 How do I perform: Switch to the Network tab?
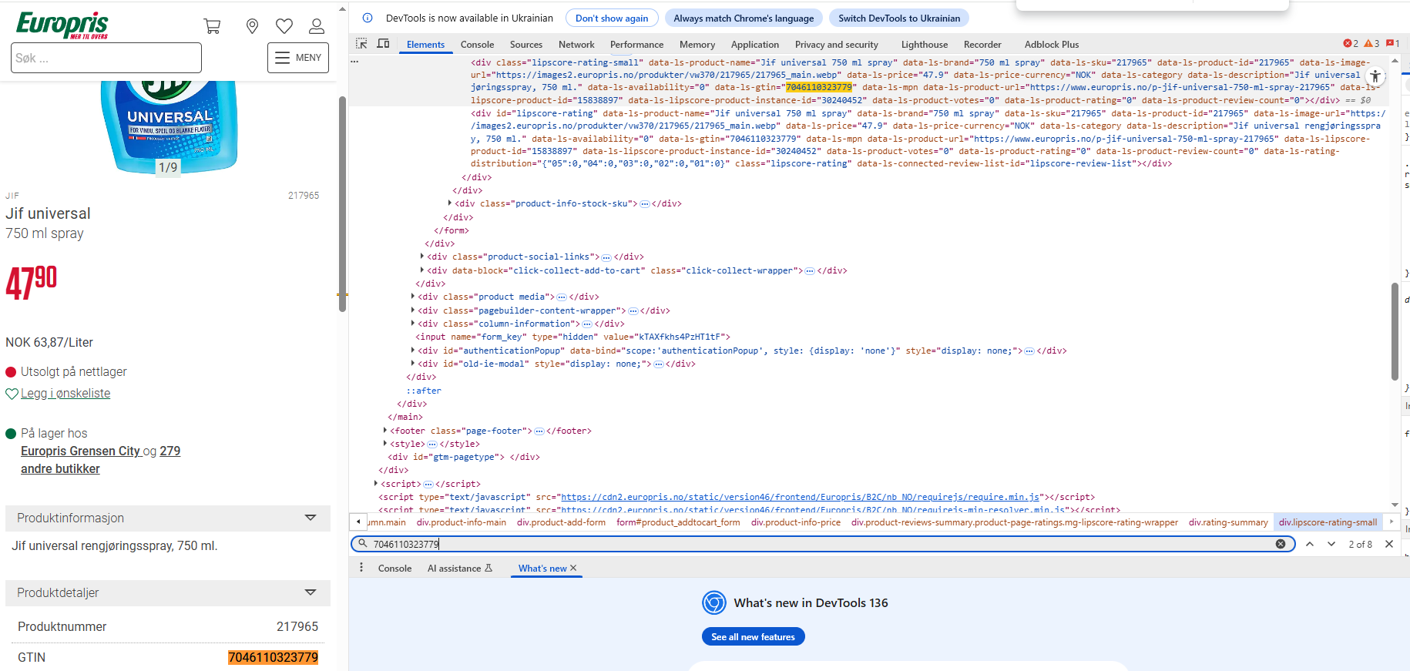pyautogui.click(x=576, y=45)
